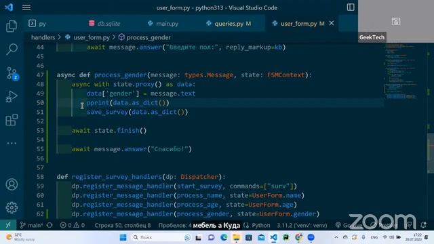434x244 pixels.
Task: Click Visual Studio Code icon on taskbar
Action: (273, 237)
